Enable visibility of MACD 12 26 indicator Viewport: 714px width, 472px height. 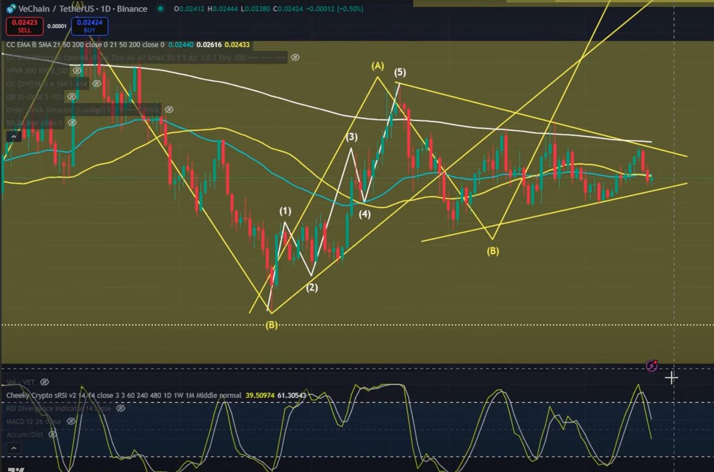(x=71, y=421)
